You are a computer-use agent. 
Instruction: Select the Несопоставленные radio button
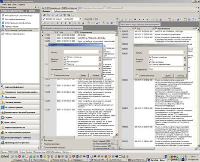tap(42, 144)
